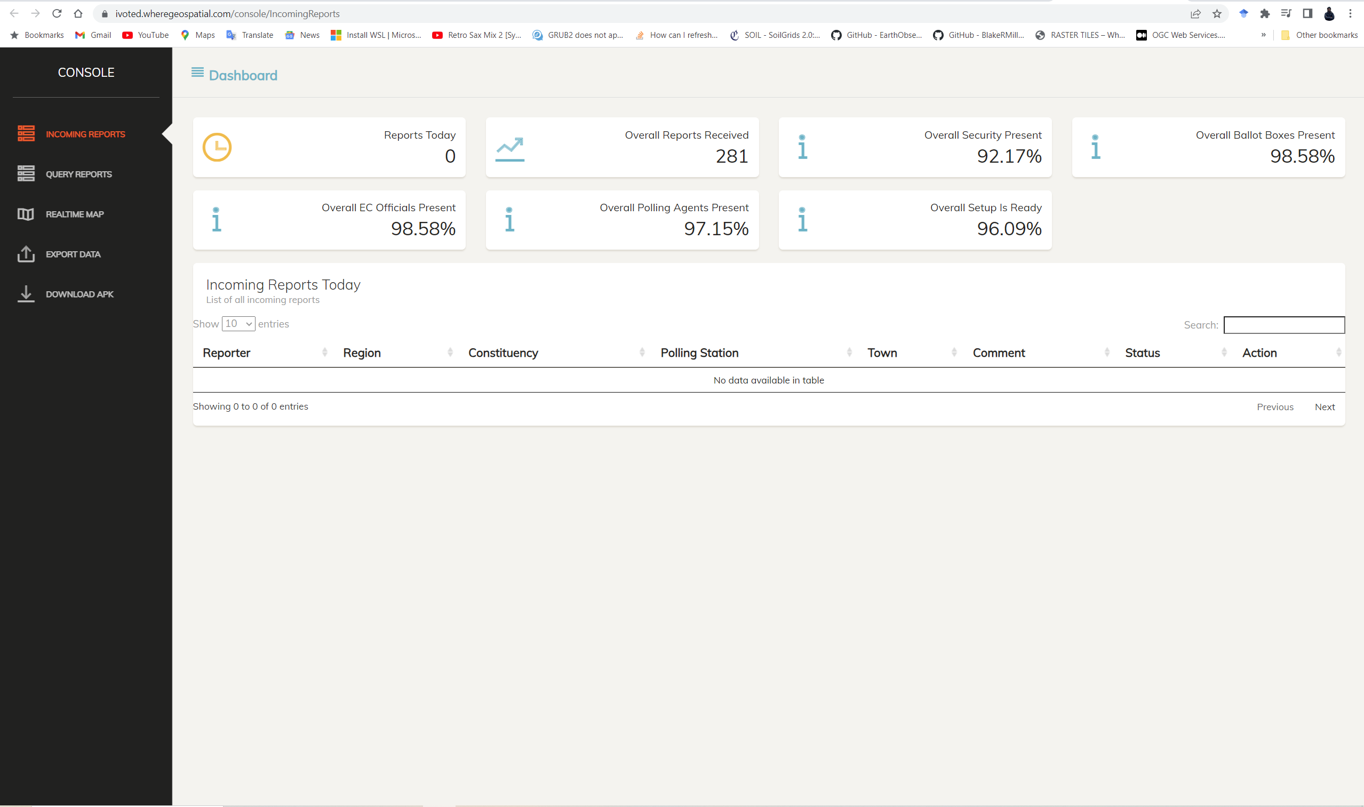The width and height of the screenshot is (1364, 807).
Task: Select Incoming Reports in the sidebar
Action: click(85, 134)
